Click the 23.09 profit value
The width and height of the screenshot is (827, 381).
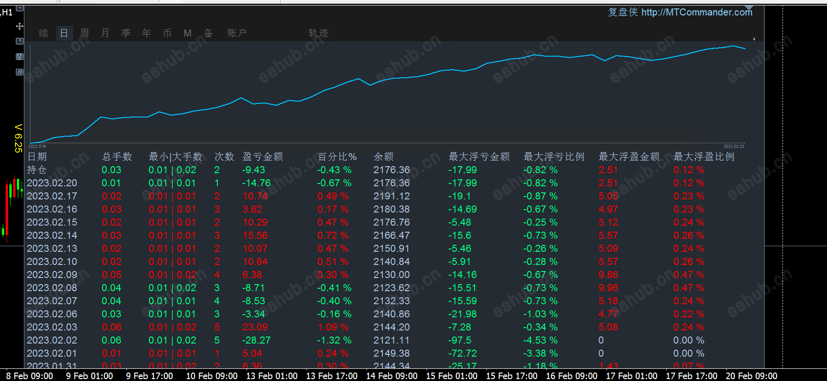click(x=255, y=327)
